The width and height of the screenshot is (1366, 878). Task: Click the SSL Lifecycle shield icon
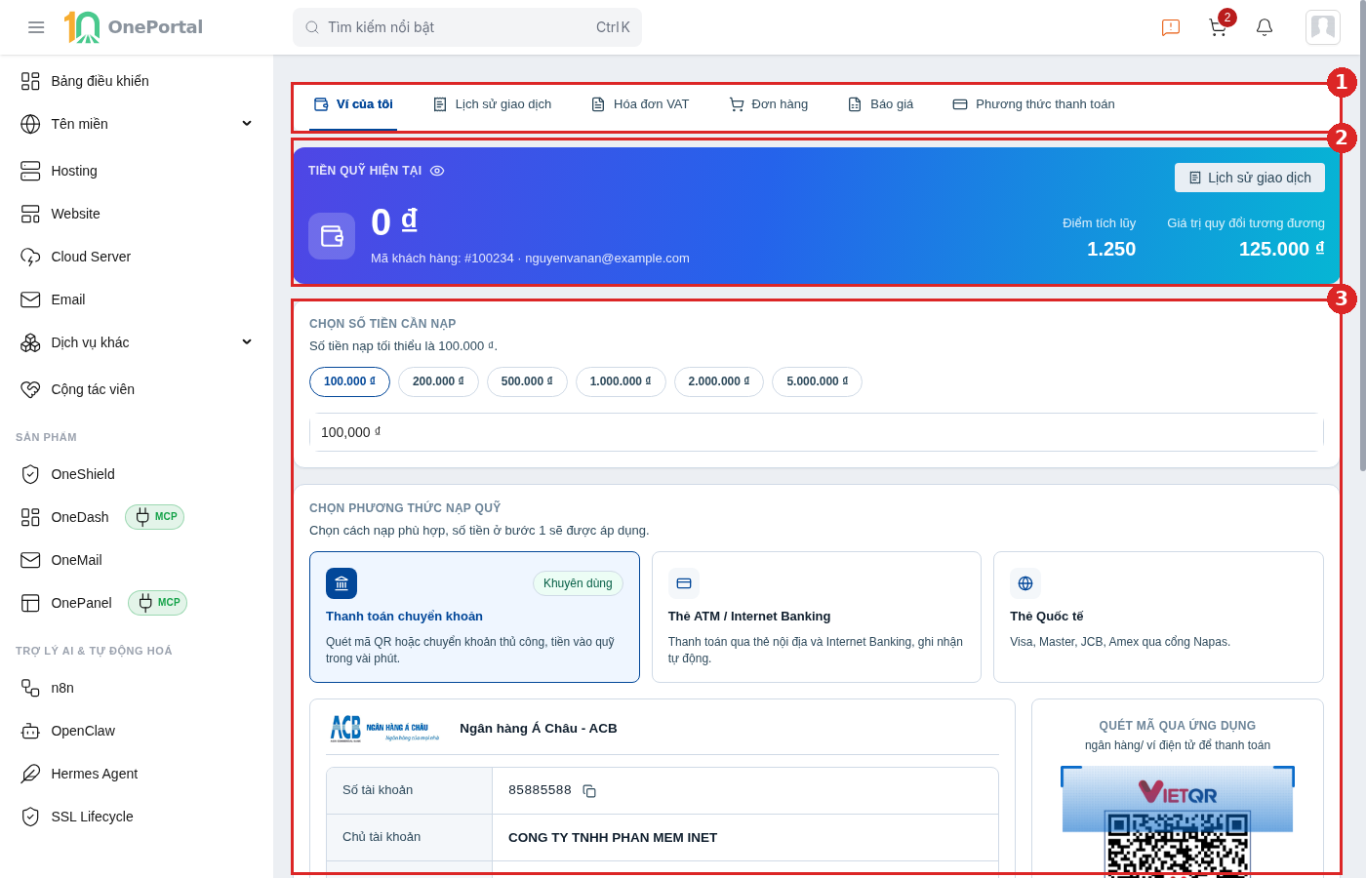point(30,817)
